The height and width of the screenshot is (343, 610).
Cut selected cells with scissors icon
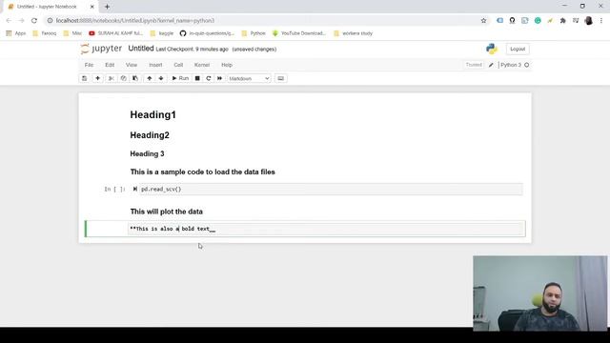pos(112,78)
